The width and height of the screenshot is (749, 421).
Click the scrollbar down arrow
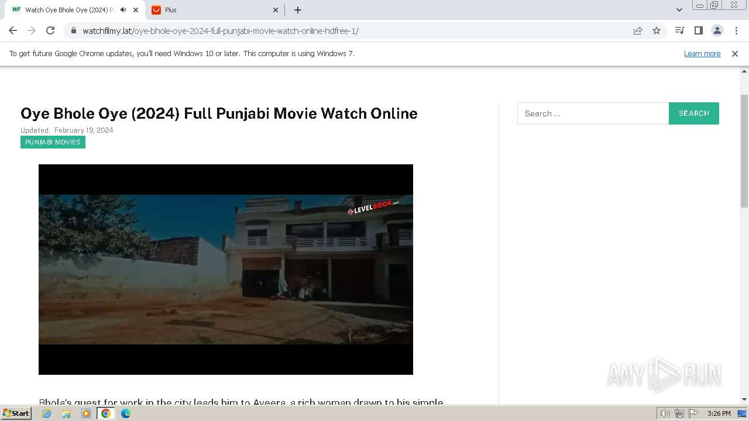(744, 399)
